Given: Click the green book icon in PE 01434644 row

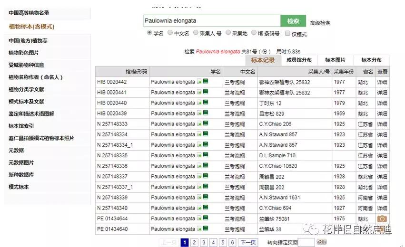Looking at the screenshot, I should [205, 218].
